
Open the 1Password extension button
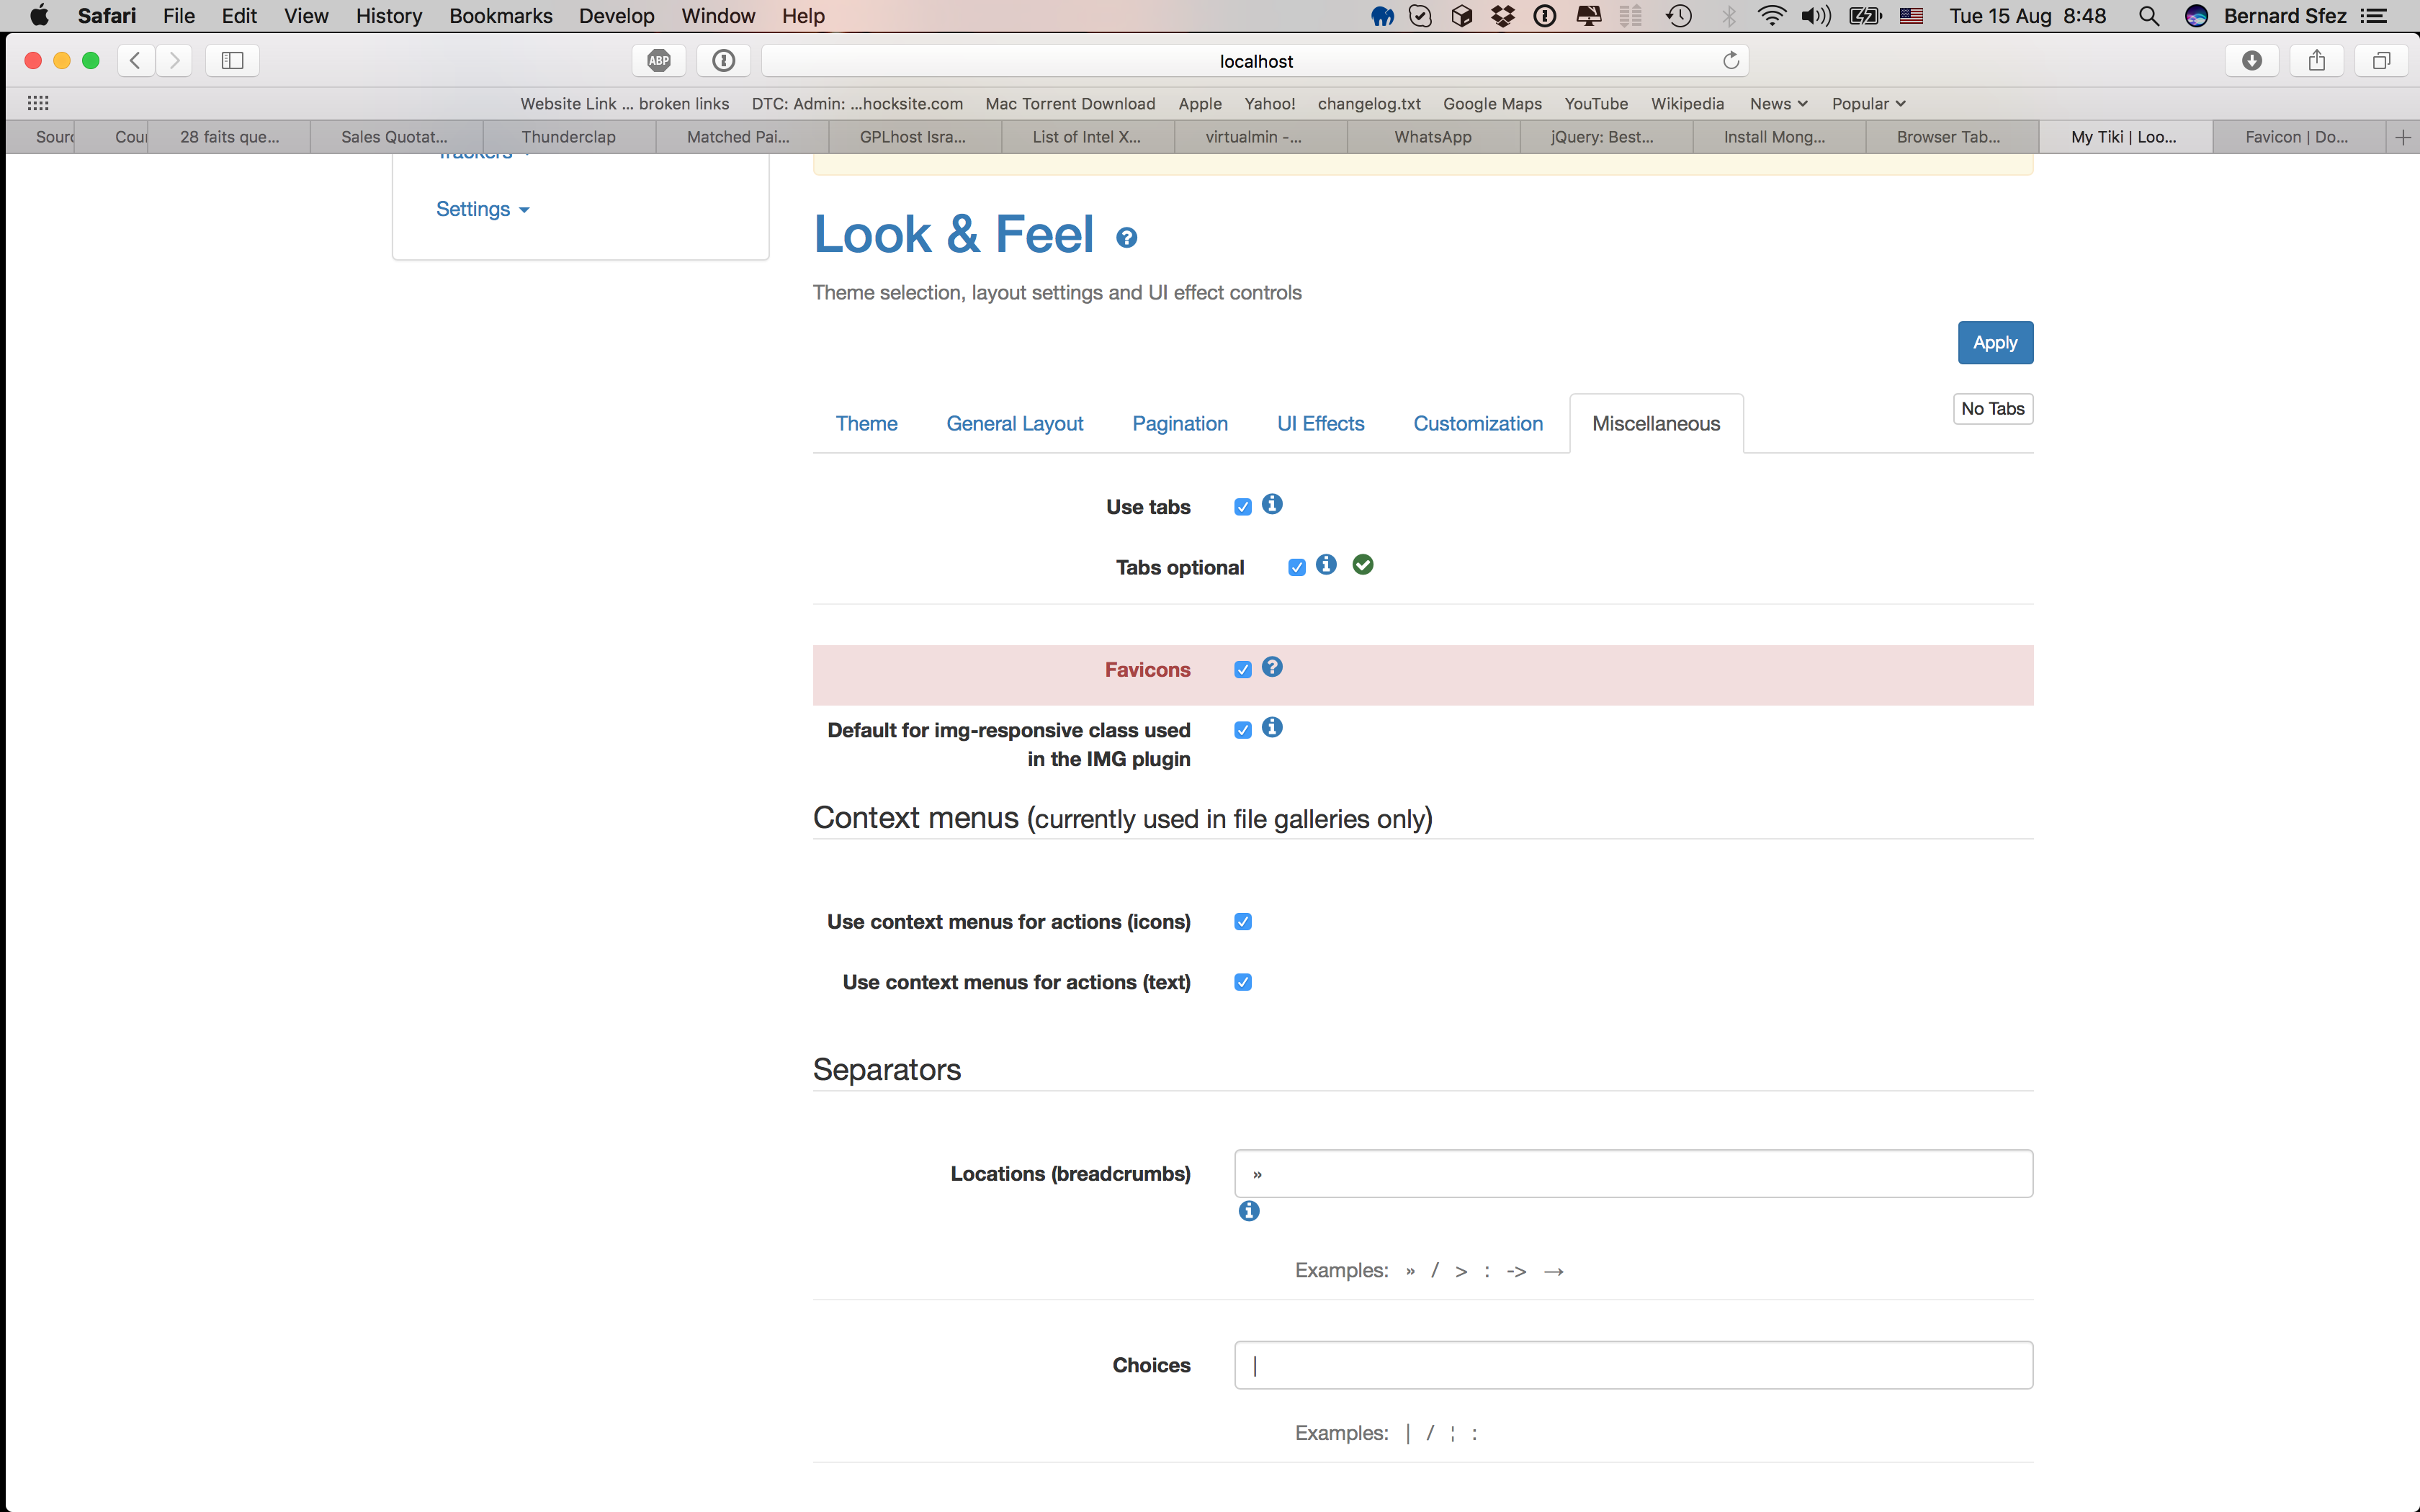click(723, 60)
